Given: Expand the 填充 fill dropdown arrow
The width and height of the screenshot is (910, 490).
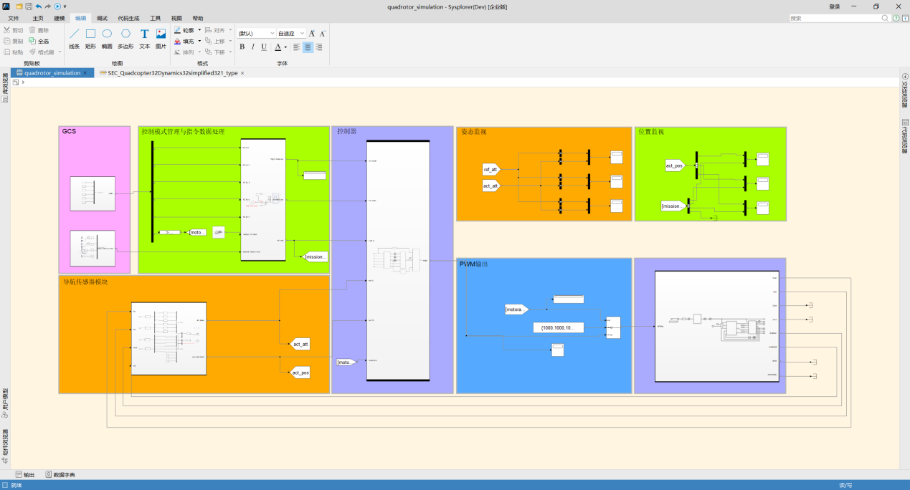Looking at the screenshot, I should coord(199,42).
